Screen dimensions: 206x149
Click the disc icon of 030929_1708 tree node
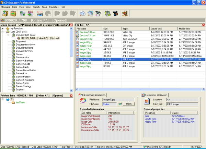pos(19,38)
